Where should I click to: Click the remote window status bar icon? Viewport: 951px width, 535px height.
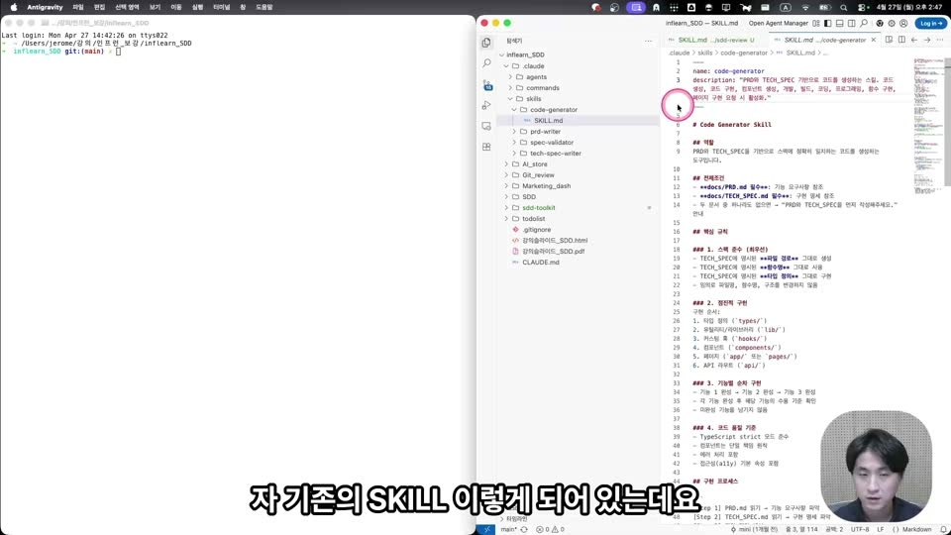(x=486, y=529)
